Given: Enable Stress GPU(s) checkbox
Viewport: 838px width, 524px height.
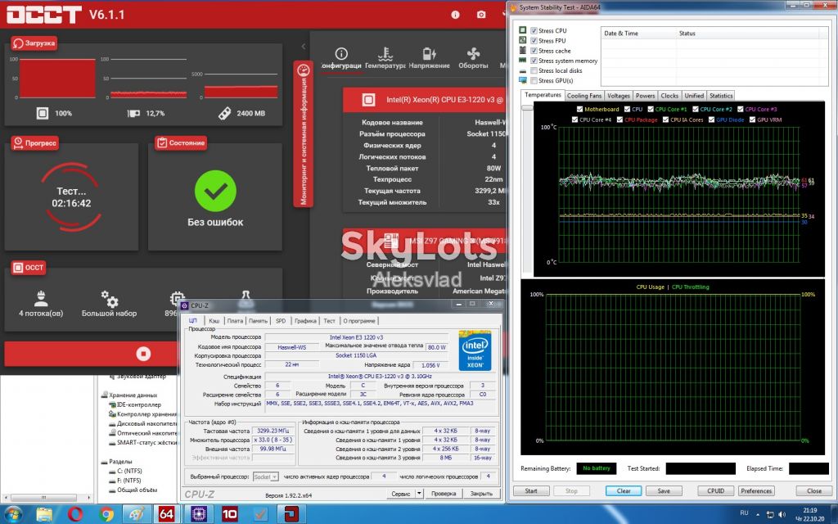Looking at the screenshot, I should coord(534,81).
